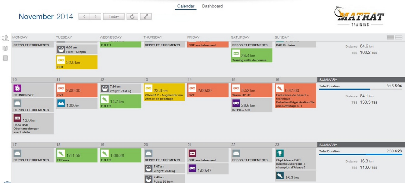Jump to Today in calendar
Image resolution: width=405 pixels, height=183 pixels.
(x=114, y=16)
